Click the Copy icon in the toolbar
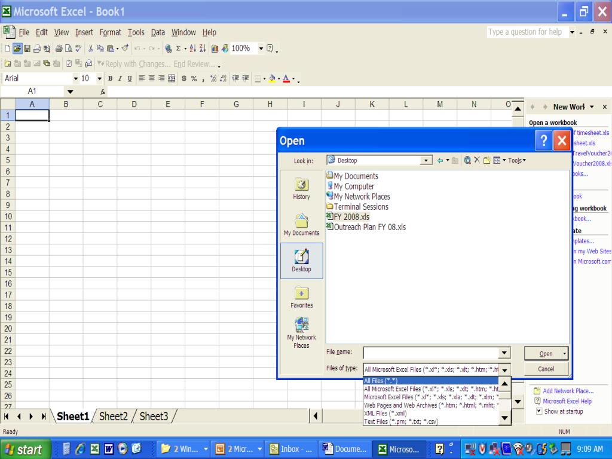The image size is (612, 459). tap(100, 48)
